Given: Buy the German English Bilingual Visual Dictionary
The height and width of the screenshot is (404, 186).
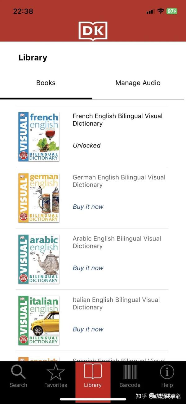Looking at the screenshot, I should point(88,207).
